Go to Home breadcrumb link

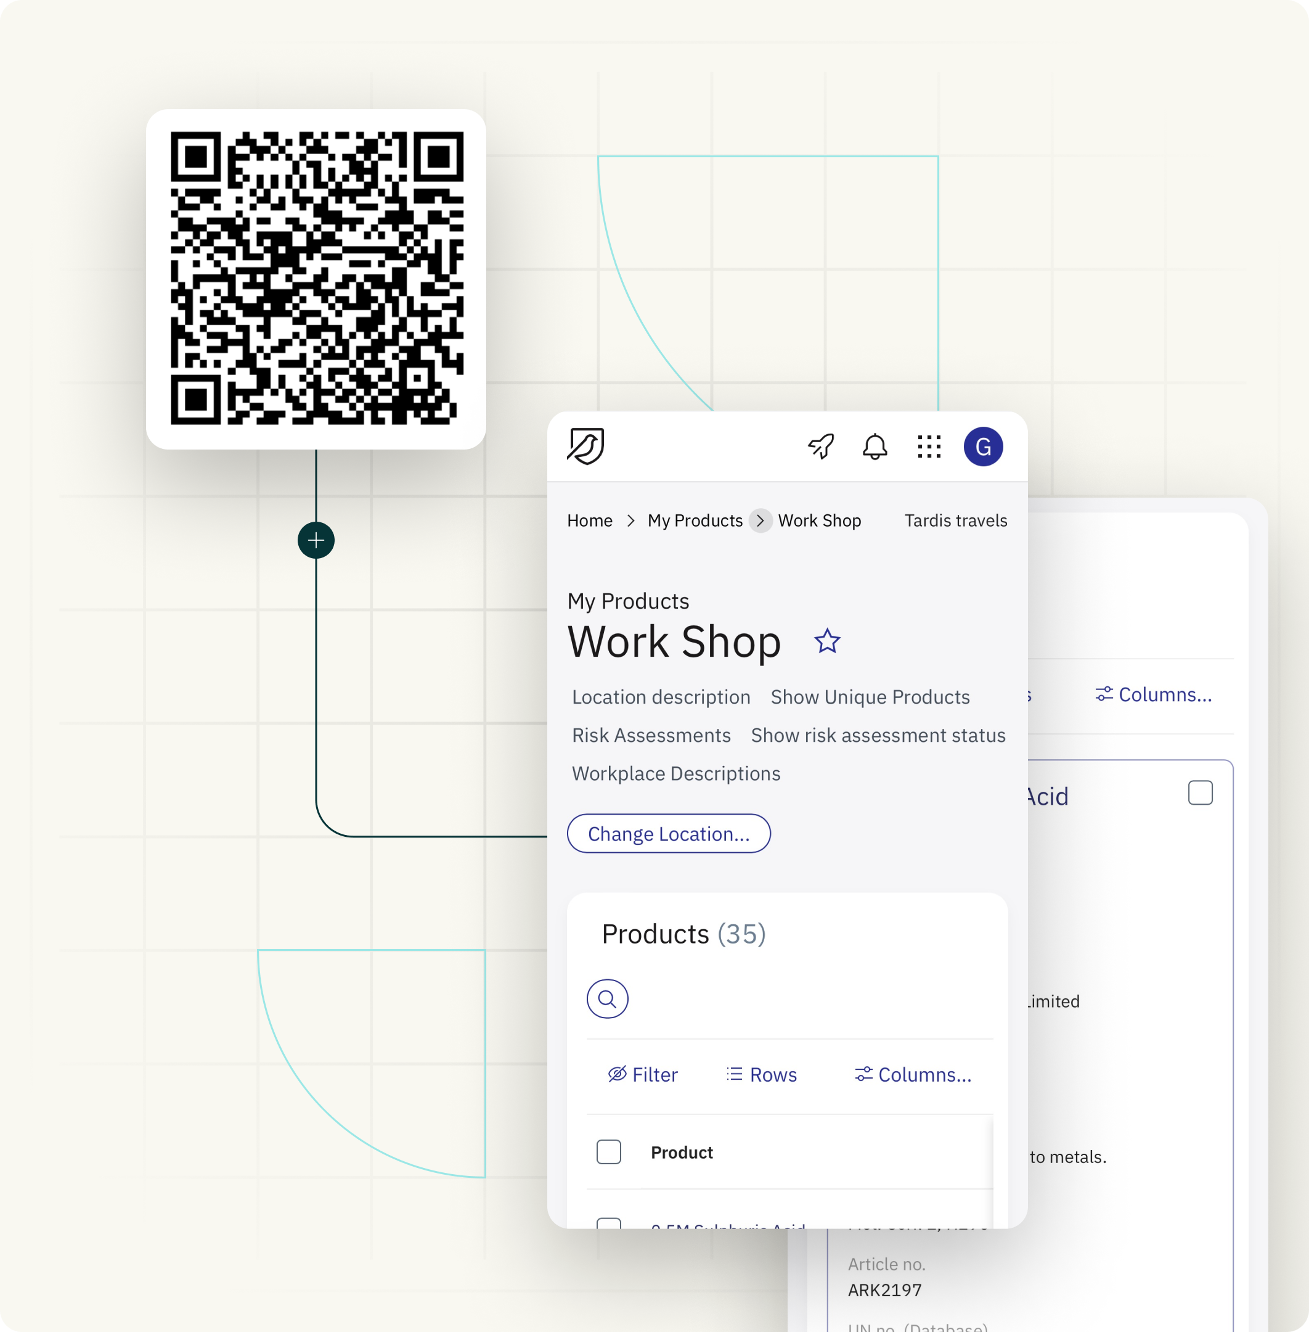(x=589, y=521)
